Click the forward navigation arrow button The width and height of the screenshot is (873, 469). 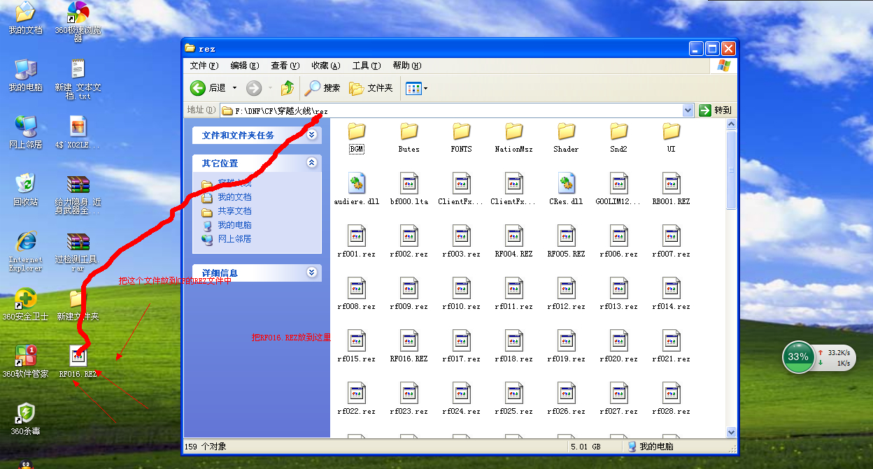click(254, 87)
